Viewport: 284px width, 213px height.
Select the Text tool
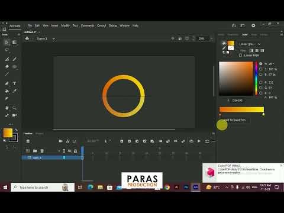click(x=14, y=83)
